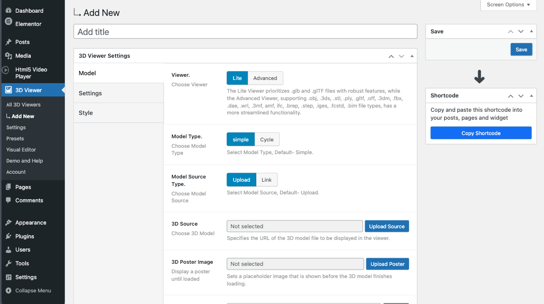Click the Media library icon
This screenshot has width=544, height=304.
coord(8,56)
